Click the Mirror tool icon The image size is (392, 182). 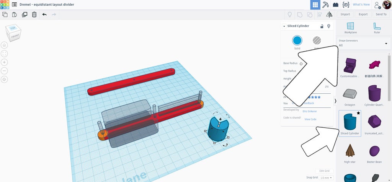(329, 15)
